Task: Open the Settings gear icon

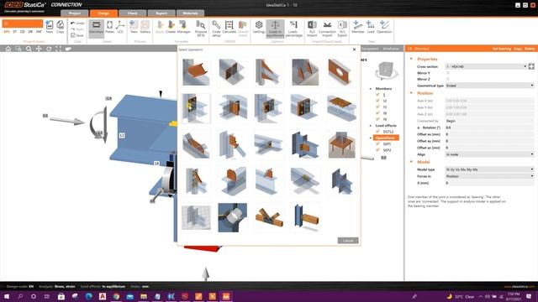Action: click(x=259, y=27)
